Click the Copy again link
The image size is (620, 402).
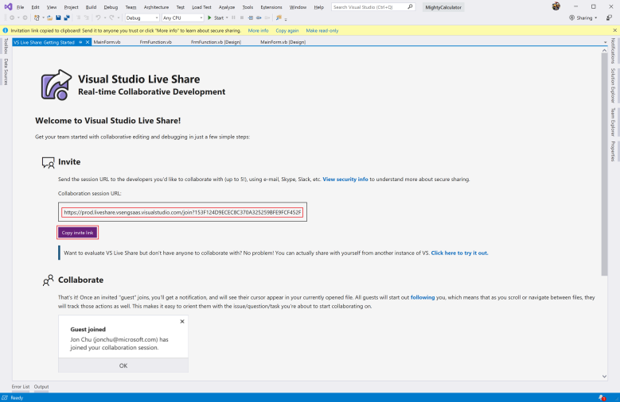[287, 30]
